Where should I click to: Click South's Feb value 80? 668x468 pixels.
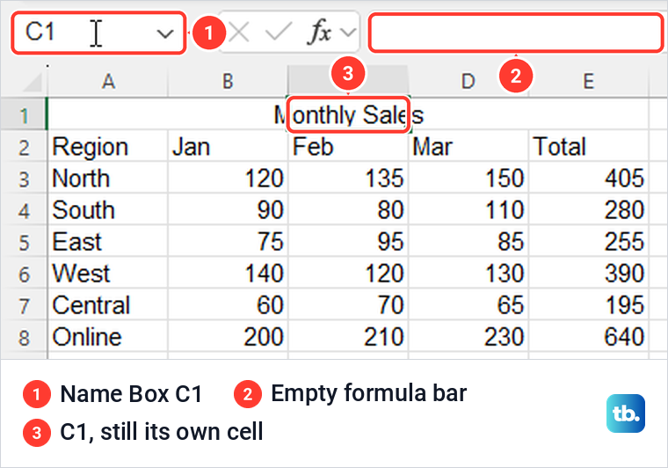click(348, 209)
